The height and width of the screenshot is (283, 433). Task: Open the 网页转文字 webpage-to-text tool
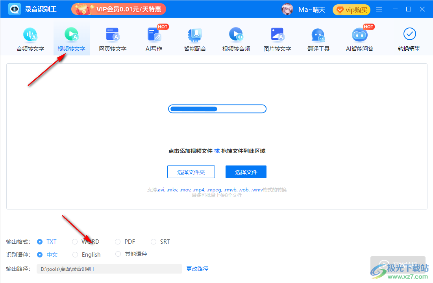click(x=113, y=39)
